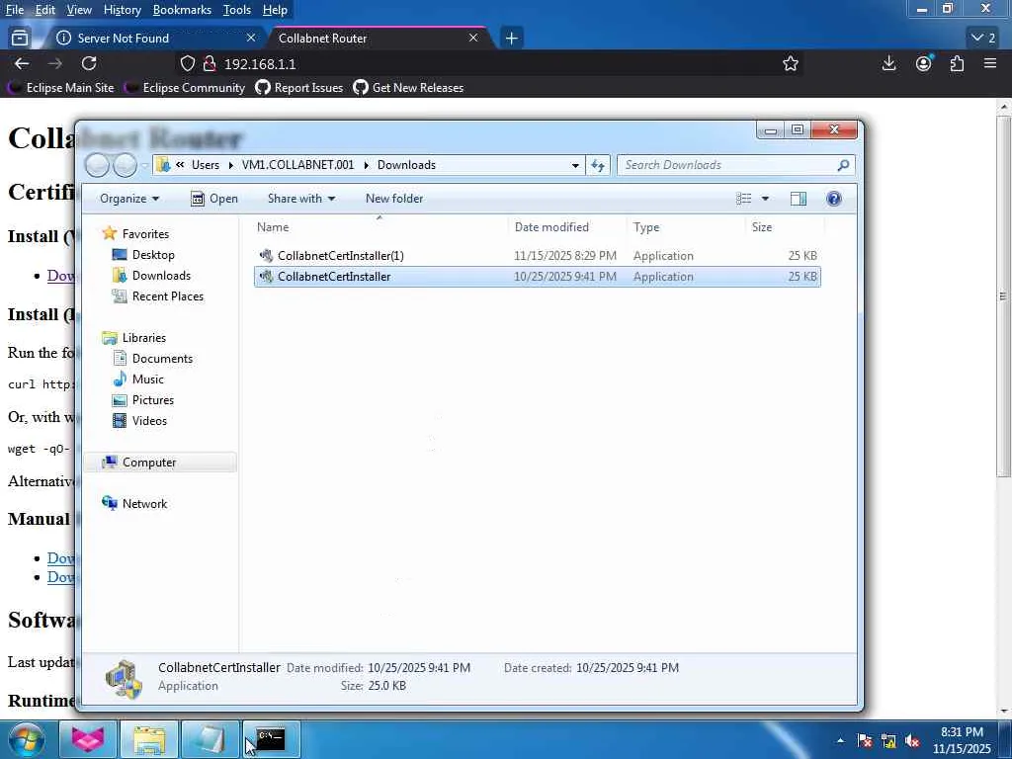Open the Bookmarks menu
The height and width of the screenshot is (759, 1012).
182,10
